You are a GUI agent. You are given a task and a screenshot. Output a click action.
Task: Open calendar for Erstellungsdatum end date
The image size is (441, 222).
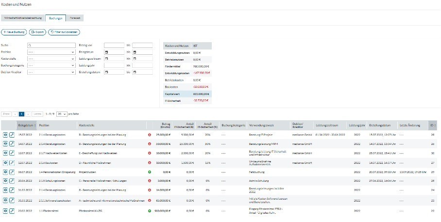pyautogui.click(x=135, y=72)
